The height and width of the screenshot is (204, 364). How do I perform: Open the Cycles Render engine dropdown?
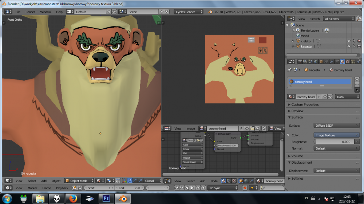pos(189,12)
